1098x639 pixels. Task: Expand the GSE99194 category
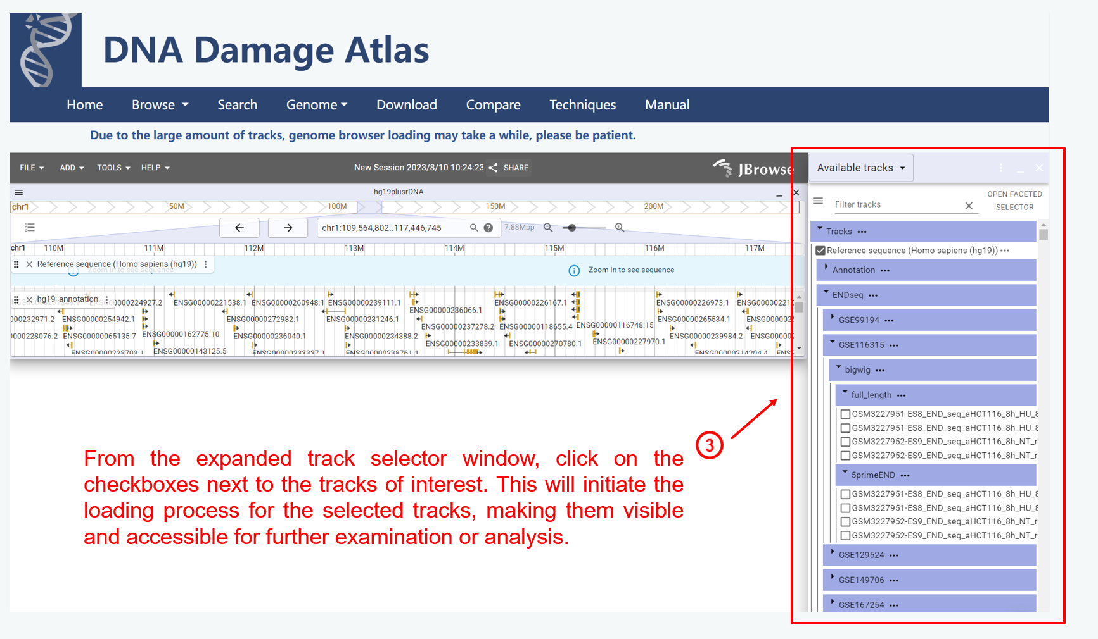click(x=833, y=318)
